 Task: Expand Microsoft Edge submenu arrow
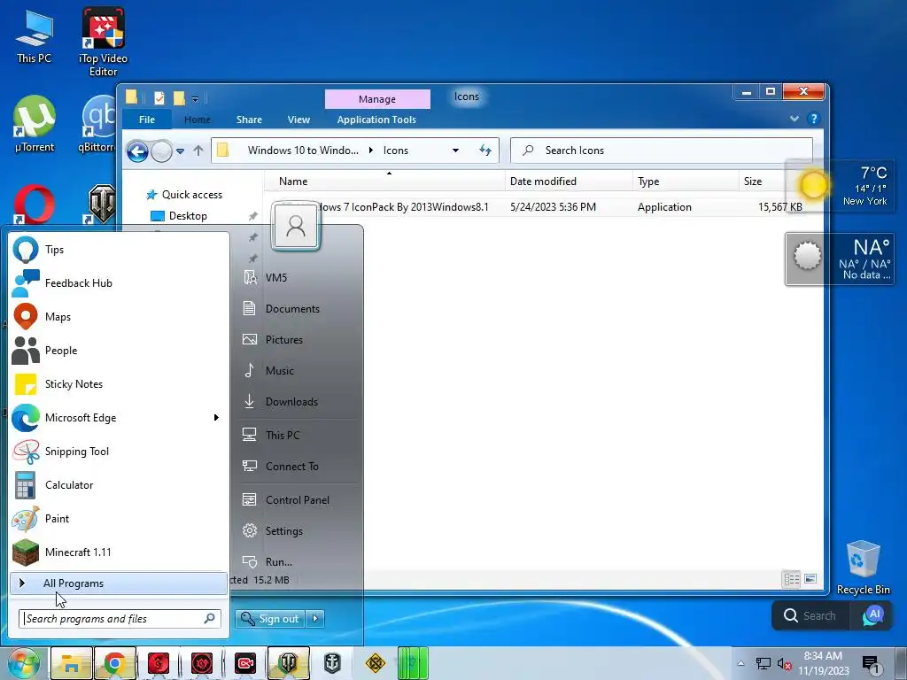(x=216, y=418)
